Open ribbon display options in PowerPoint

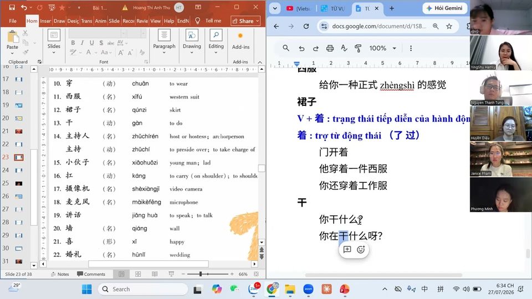click(x=198, y=7)
